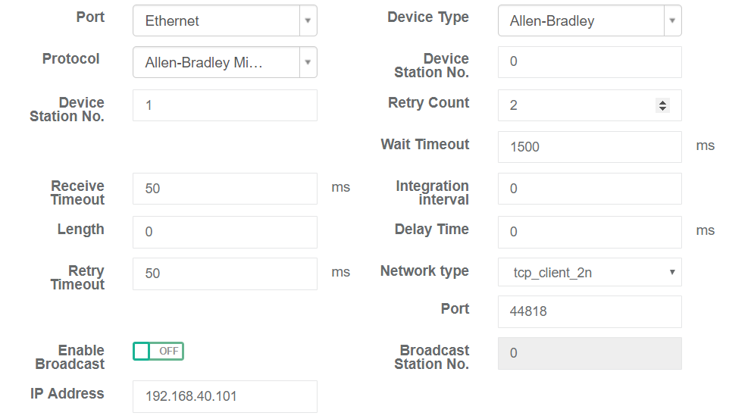Click the left Device Station No. field
This screenshot has width=751, height=419.
(224, 105)
